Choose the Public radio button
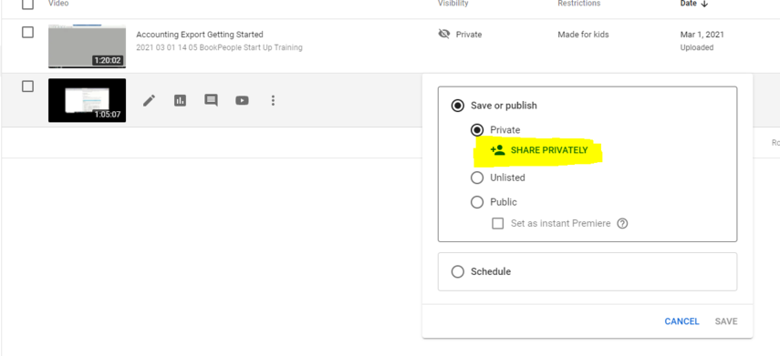The width and height of the screenshot is (780, 356). (x=477, y=202)
